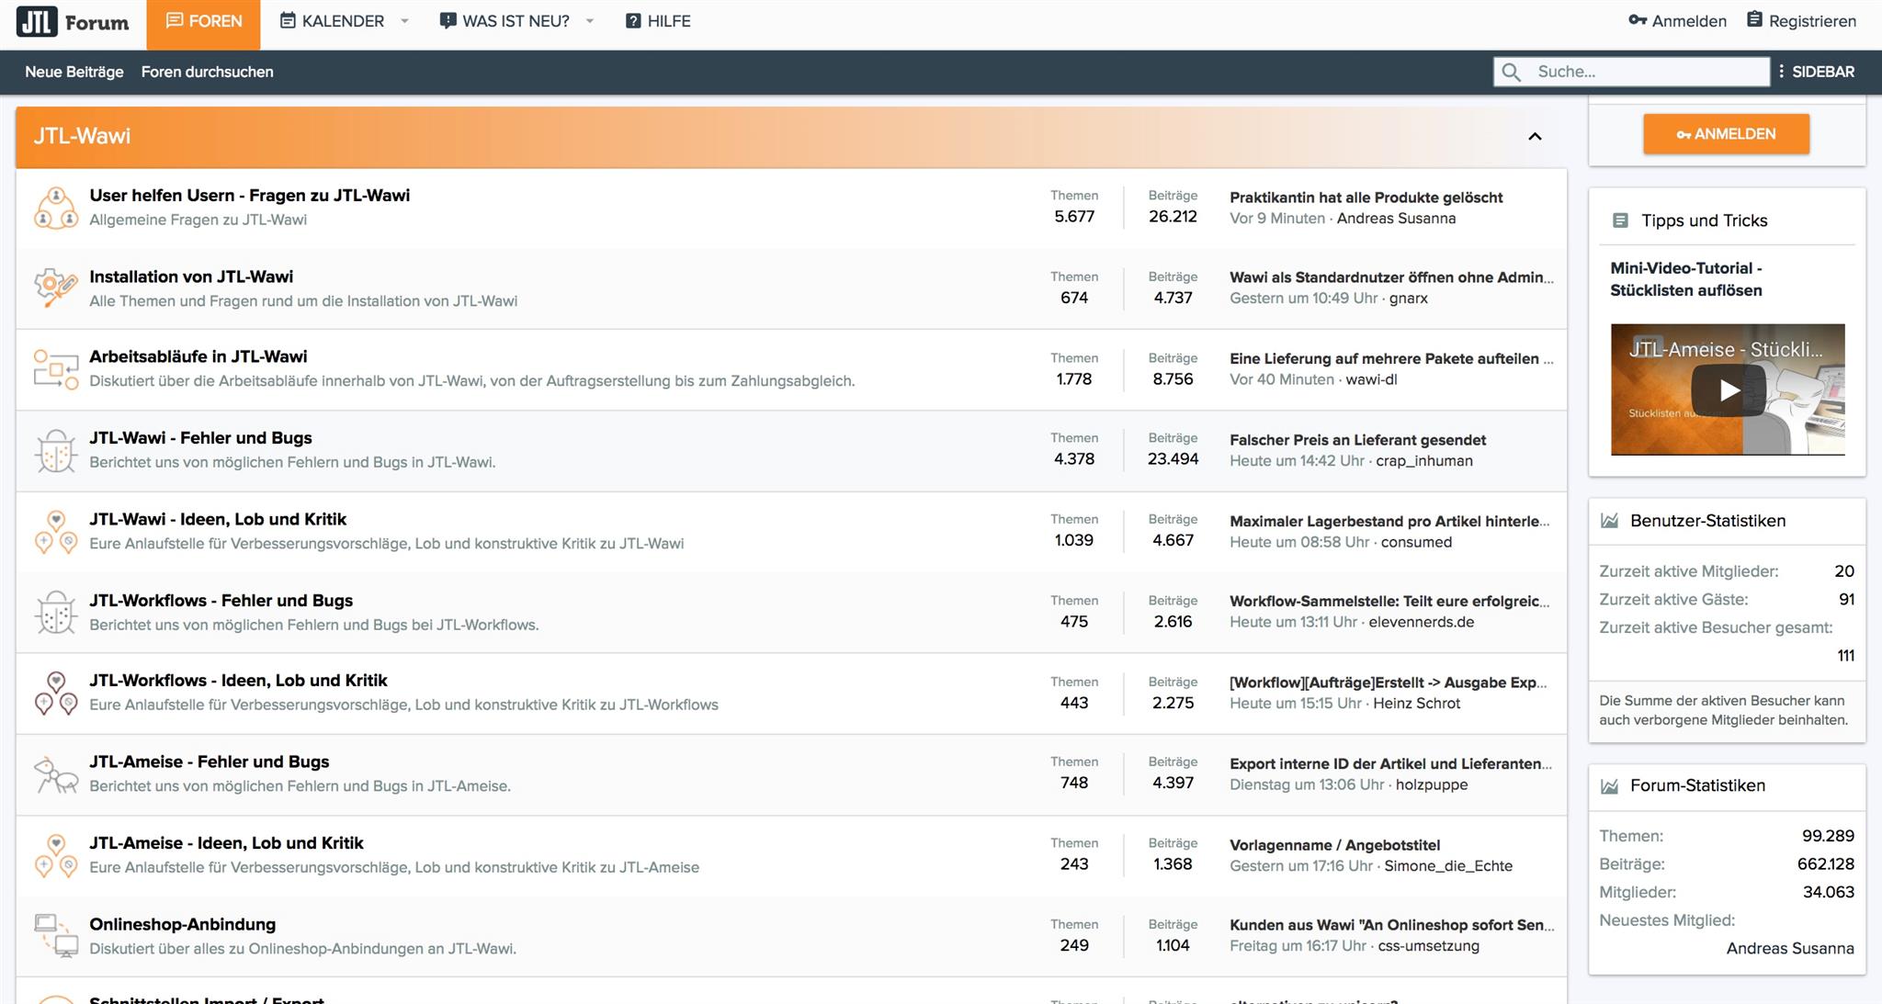Click the workflow icon beside Arbeitsabläufe in JTL-Wawi
The height and width of the screenshot is (1004, 1882).
56,368
